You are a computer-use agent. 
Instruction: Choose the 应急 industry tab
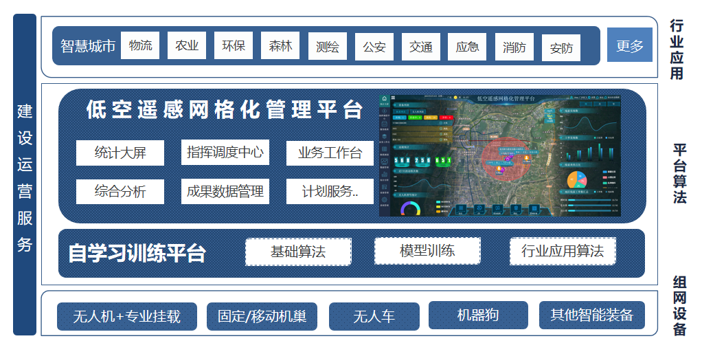[467, 47]
